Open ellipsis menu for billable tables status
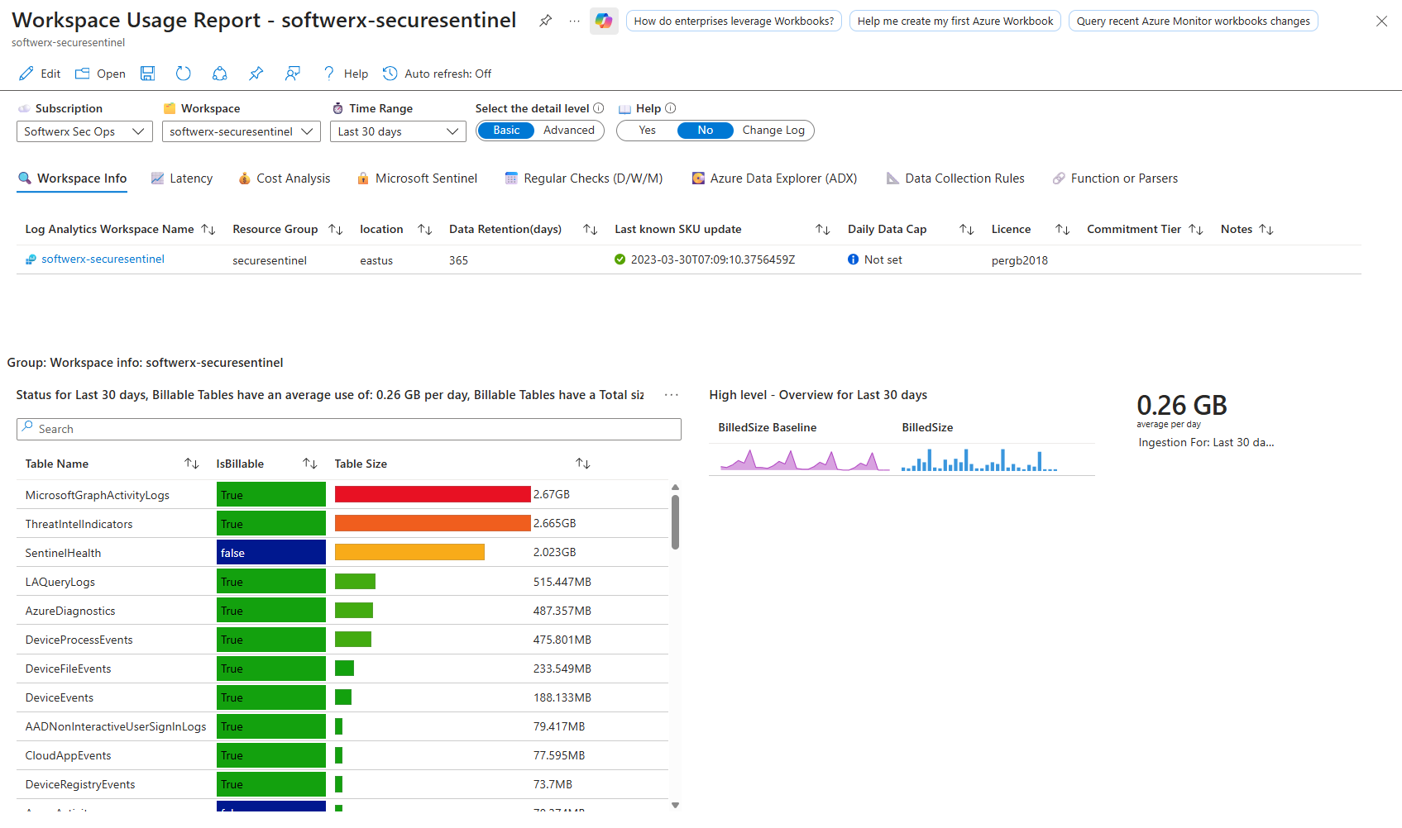This screenshot has width=1402, height=828. 672,395
